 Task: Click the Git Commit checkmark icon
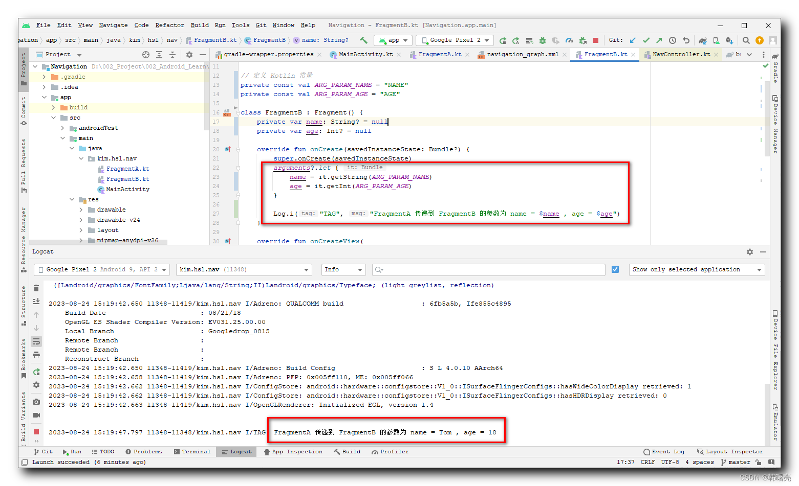click(x=646, y=40)
